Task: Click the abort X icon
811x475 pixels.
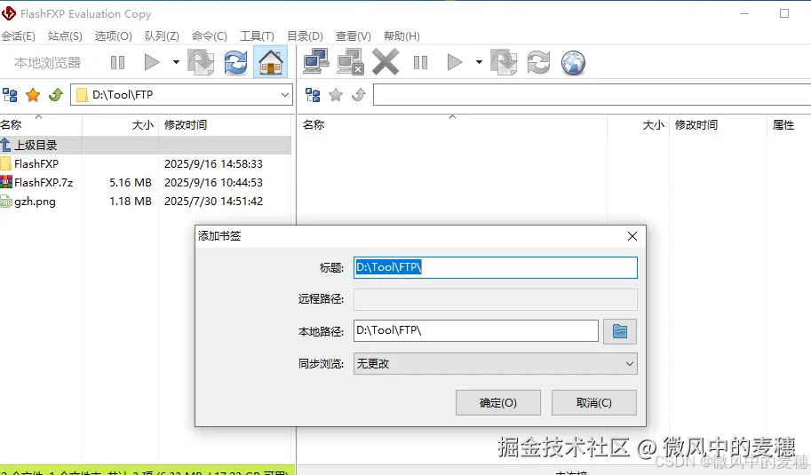Action: click(386, 62)
